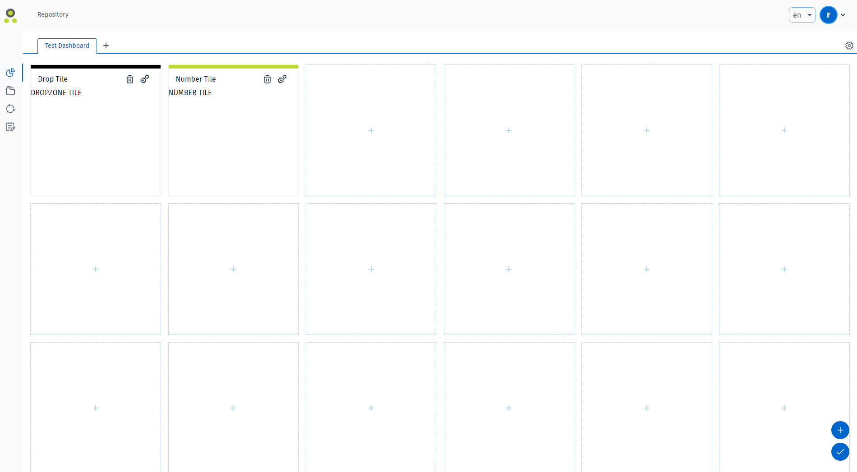
Task: Add a new dashboard tab with plus
Action: click(106, 46)
